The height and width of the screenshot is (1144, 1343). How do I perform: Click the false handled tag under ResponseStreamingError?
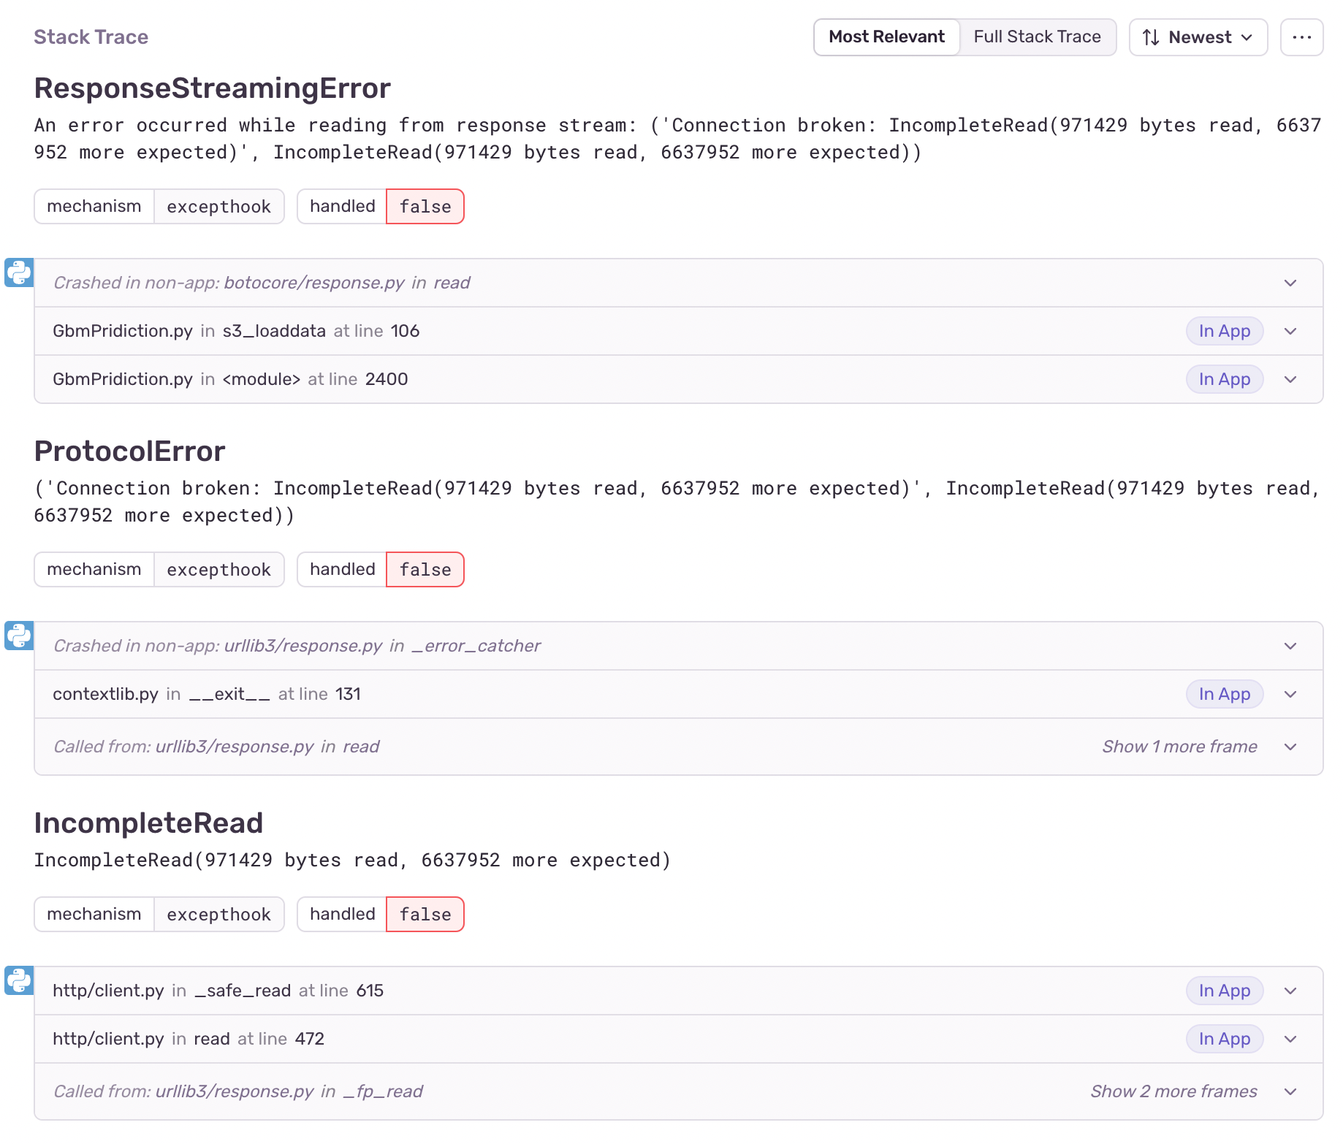[x=425, y=207]
